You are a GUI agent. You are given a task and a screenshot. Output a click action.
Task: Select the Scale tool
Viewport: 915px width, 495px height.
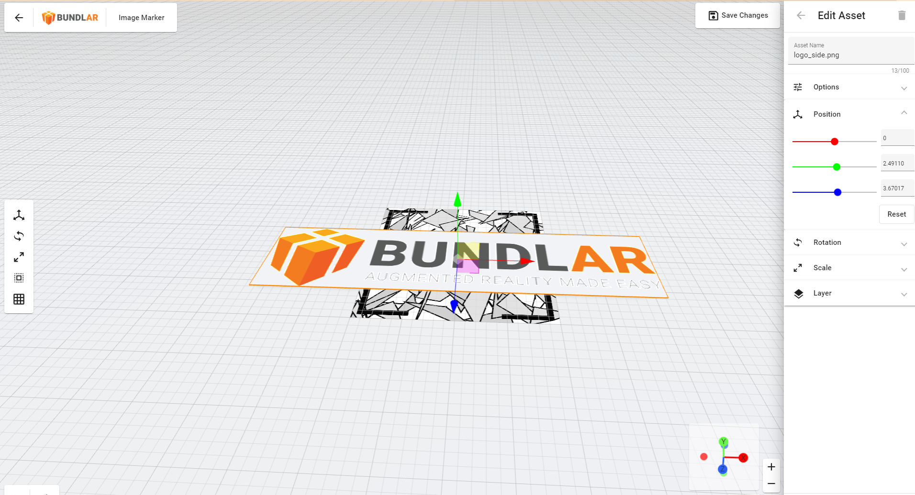pyautogui.click(x=19, y=257)
